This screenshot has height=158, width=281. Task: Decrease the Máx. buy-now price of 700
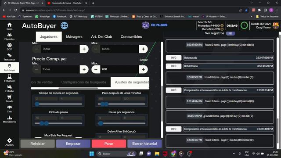pyautogui.click(x=96, y=69)
